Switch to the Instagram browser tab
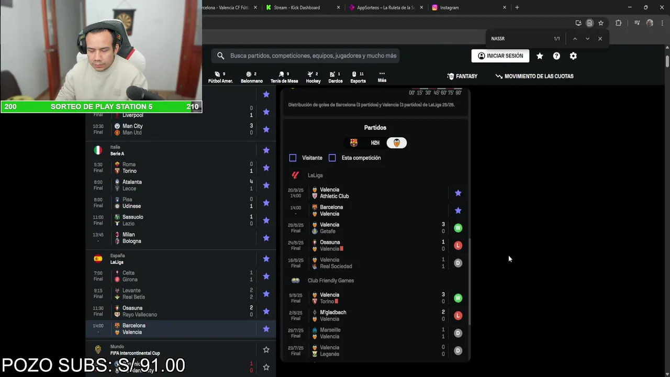The height and width of the screenshot is (377, 670). (x=467, y=7)
